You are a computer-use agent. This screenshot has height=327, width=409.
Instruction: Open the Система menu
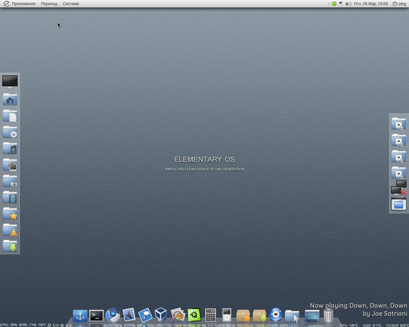(71, 4)
